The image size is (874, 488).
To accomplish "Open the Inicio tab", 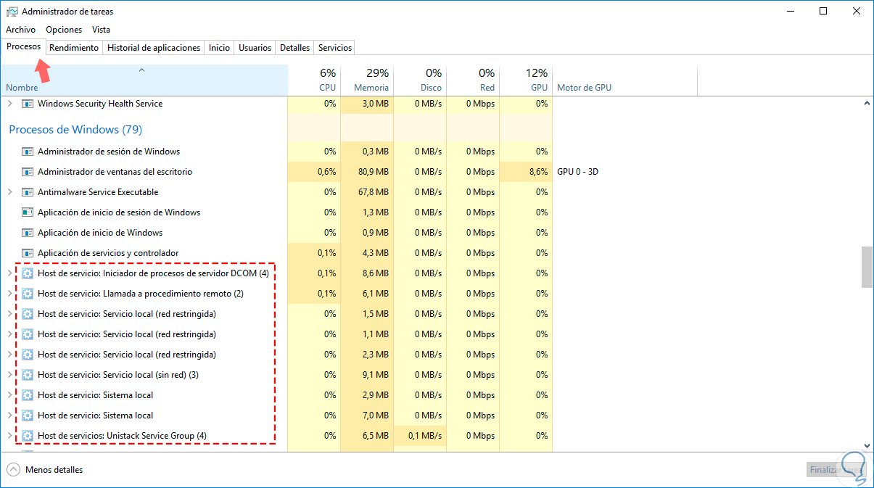I will [x=219, y=48].
